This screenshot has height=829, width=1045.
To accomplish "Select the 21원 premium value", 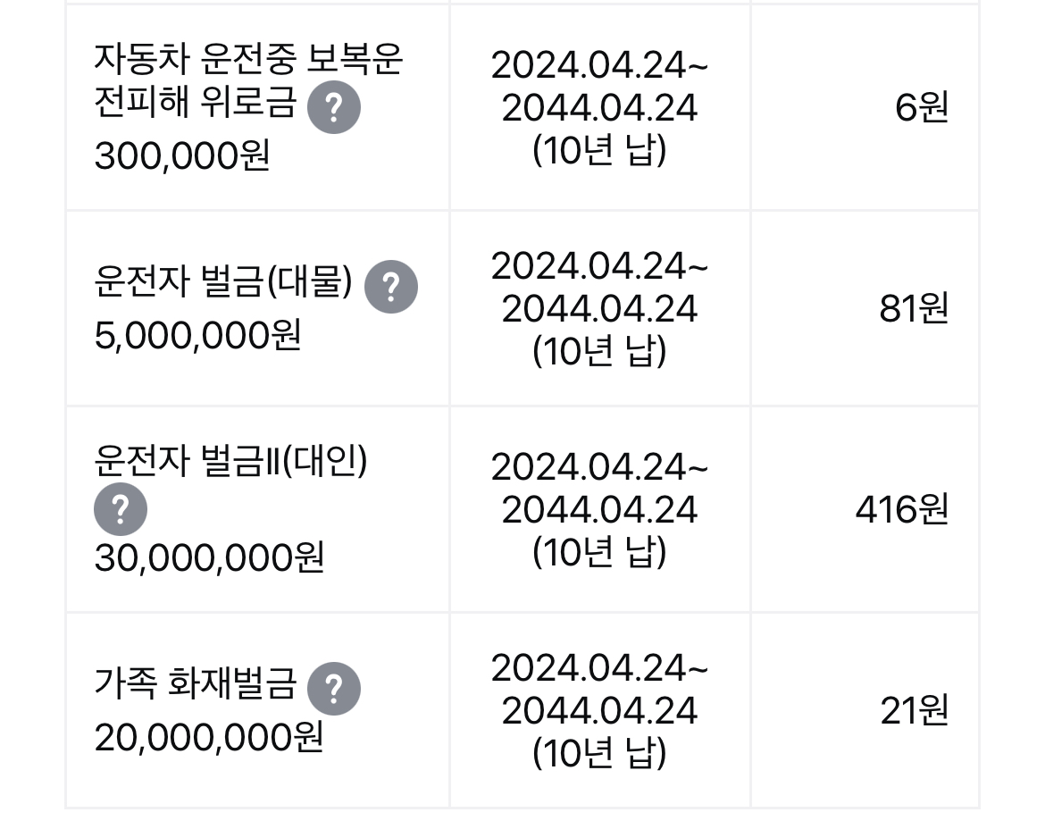I will point(913,711).
